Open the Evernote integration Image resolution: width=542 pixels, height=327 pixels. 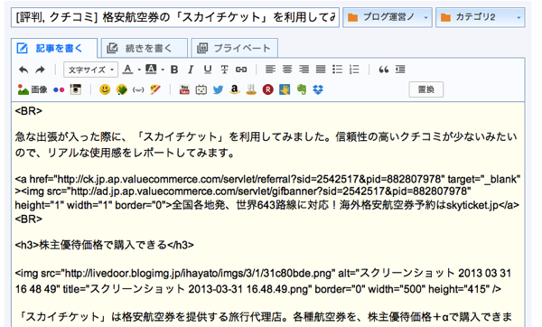[302, 89]
